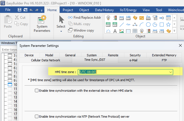Open the File menu

tap(8, 10)
